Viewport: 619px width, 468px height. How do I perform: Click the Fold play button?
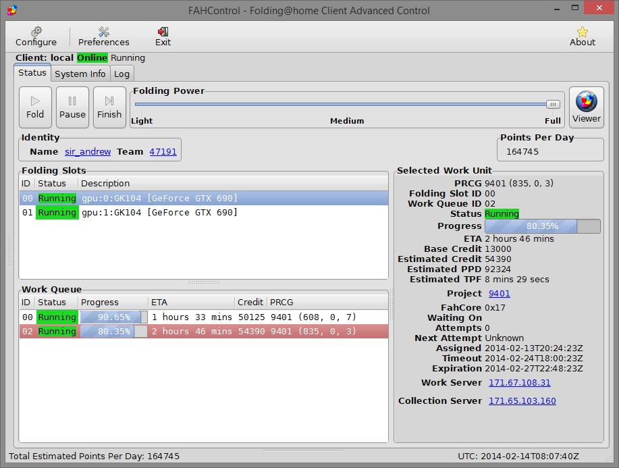[x=35, y=107]
